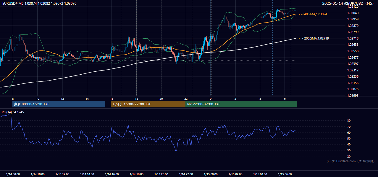Click RSI scale value 40
378x177 pixels.
[x=349, y=144]
